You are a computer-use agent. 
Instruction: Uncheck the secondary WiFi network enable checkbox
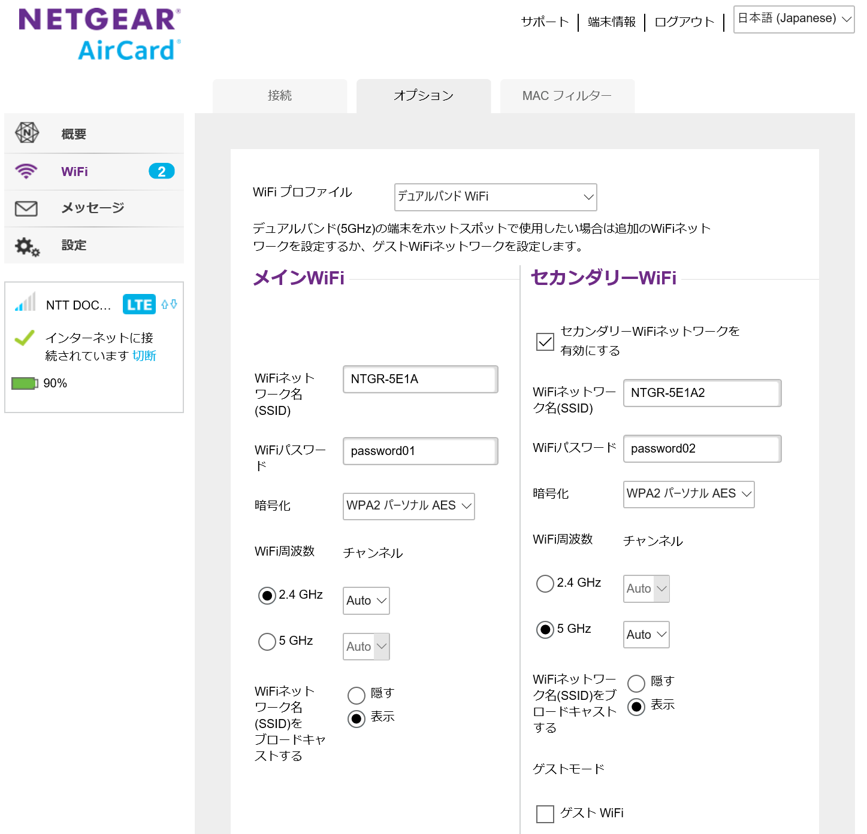545,341
